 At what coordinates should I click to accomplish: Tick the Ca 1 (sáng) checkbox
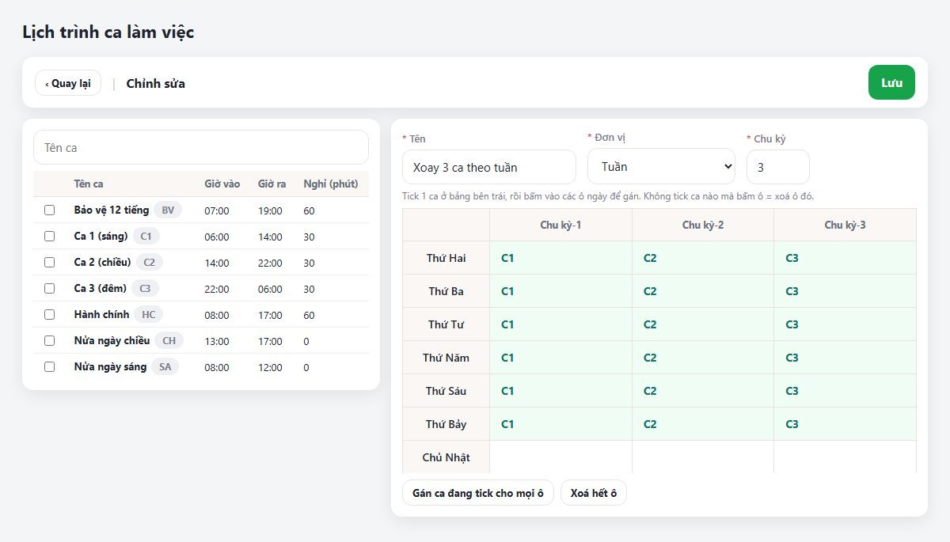click(x=49, y=237)
